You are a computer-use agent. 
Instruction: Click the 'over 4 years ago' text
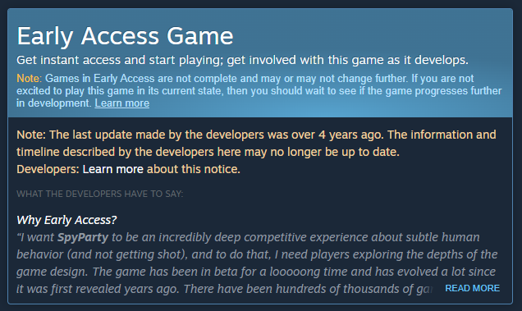point(337,135)
